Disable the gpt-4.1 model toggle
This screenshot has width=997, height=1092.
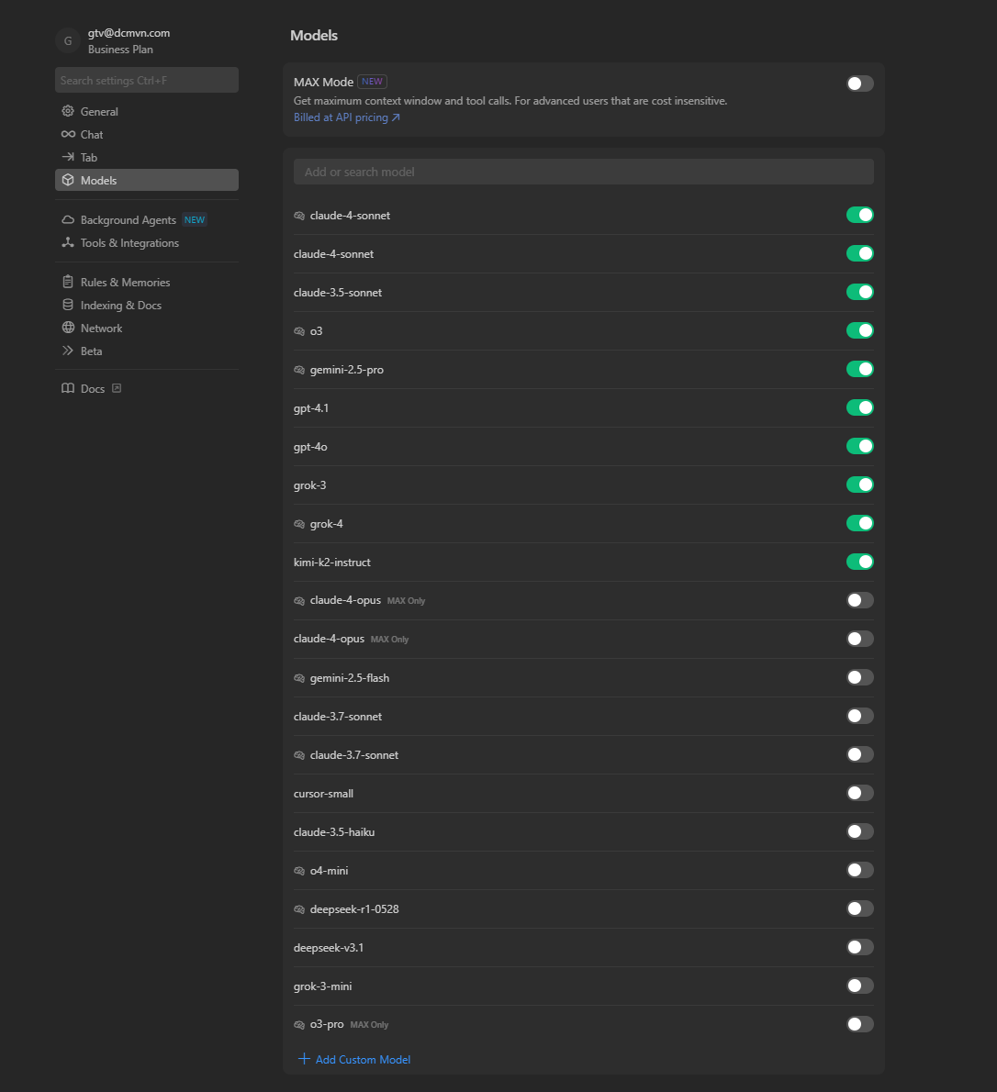coord(859,407)
